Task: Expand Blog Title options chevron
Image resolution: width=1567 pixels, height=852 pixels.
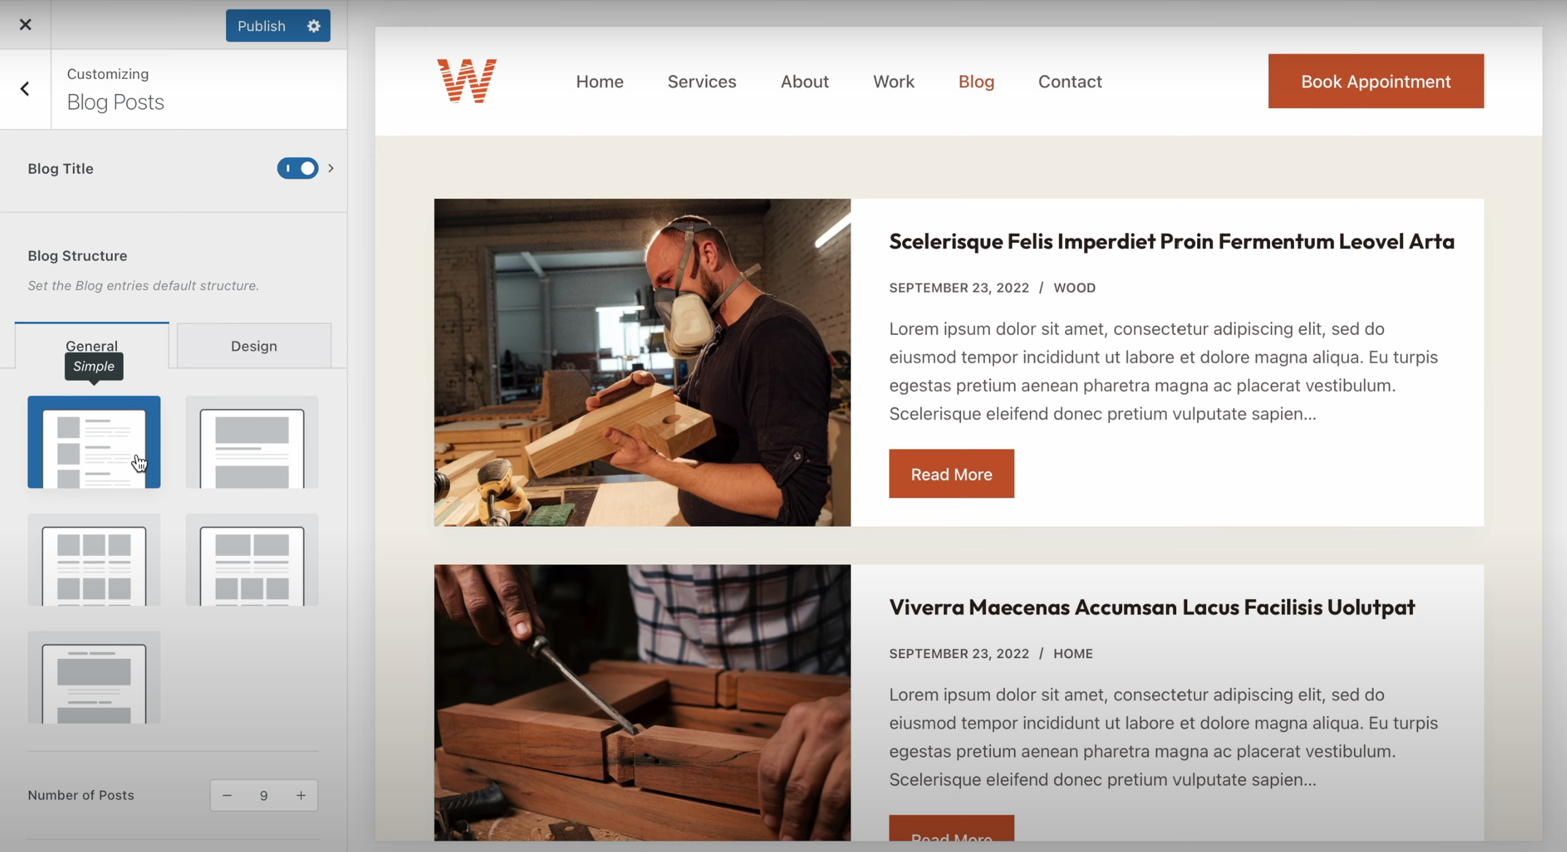Action: point(331,168)
